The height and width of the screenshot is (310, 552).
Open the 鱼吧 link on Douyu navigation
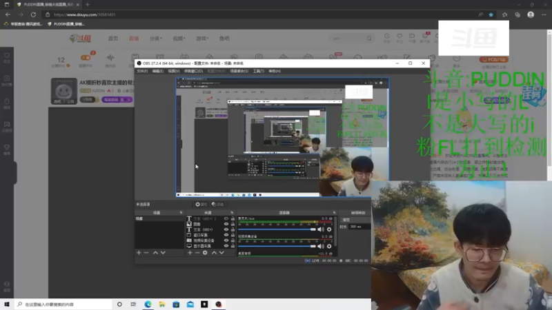[x=224, y=39]
